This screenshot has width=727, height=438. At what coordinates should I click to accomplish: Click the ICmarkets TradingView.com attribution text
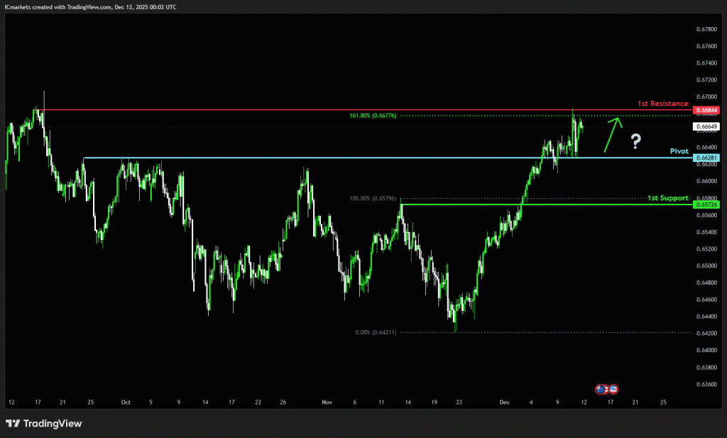point(91,6)
